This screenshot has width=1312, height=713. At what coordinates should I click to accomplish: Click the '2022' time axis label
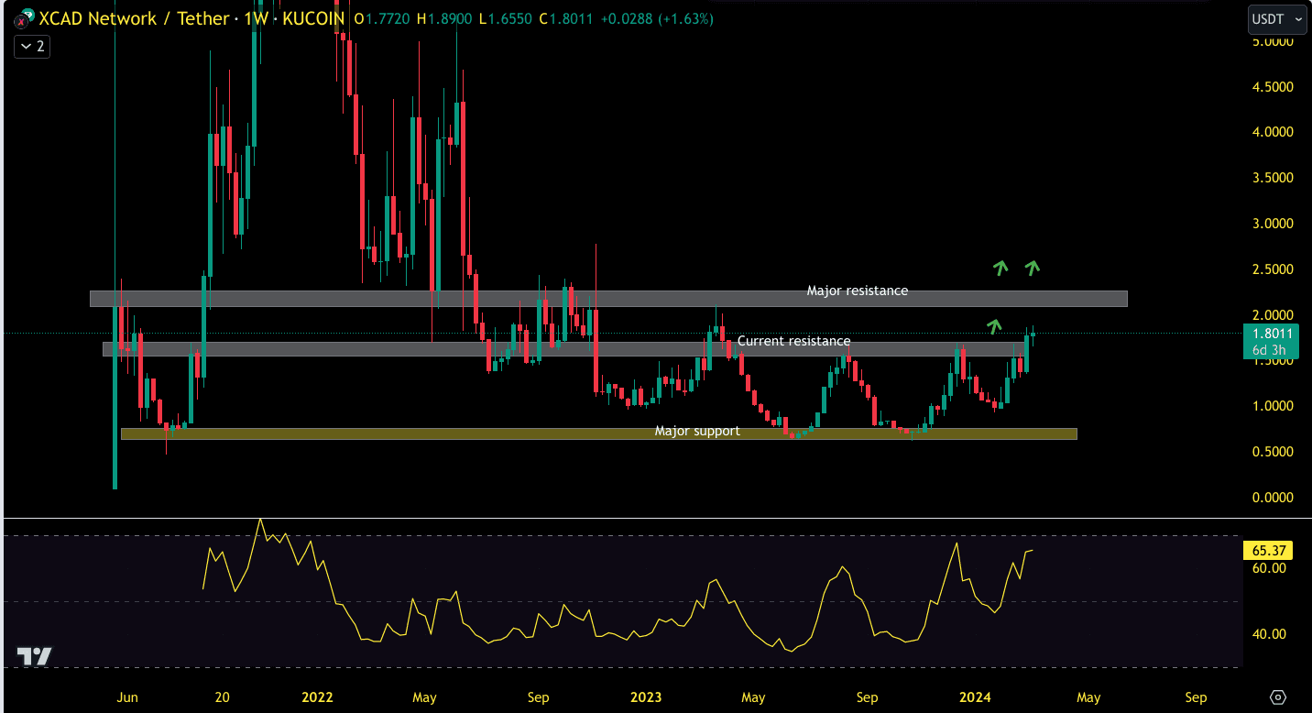(x=317, y=697)
